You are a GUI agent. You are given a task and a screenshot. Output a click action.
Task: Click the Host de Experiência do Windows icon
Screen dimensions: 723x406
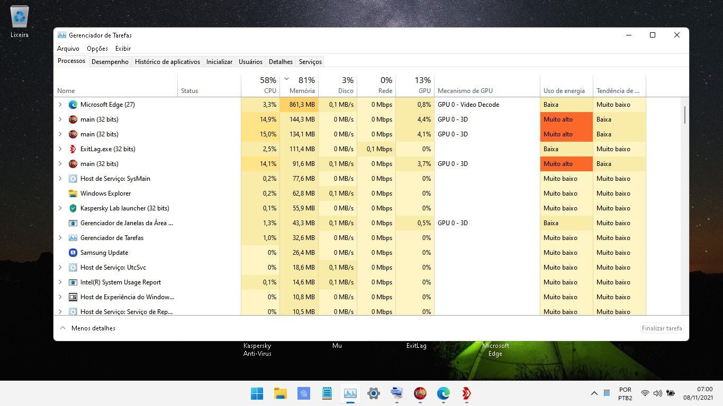[x=73, y=297]
